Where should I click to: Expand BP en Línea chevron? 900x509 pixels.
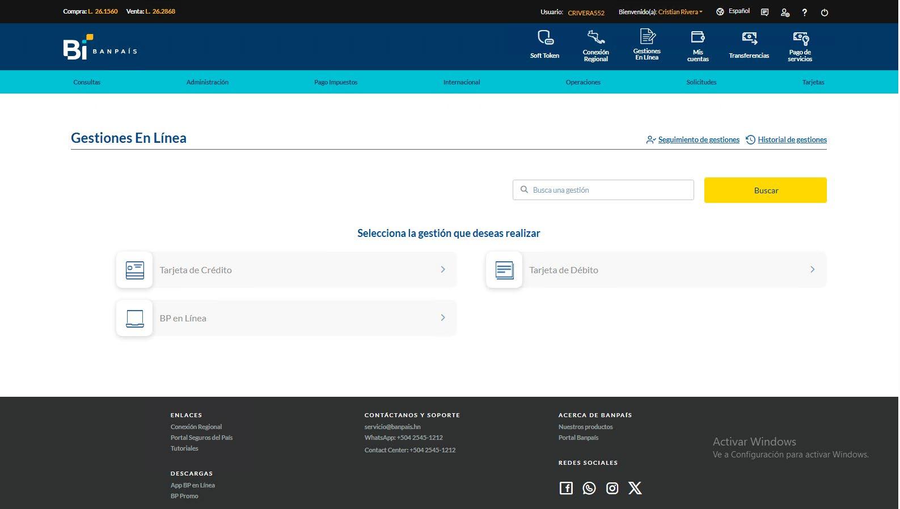tap(443, 318)
